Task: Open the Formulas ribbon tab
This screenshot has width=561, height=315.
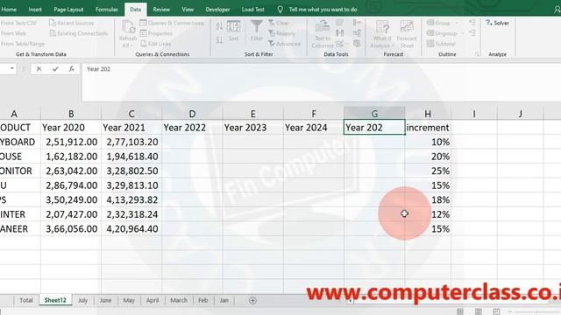Action: point(107,10)
